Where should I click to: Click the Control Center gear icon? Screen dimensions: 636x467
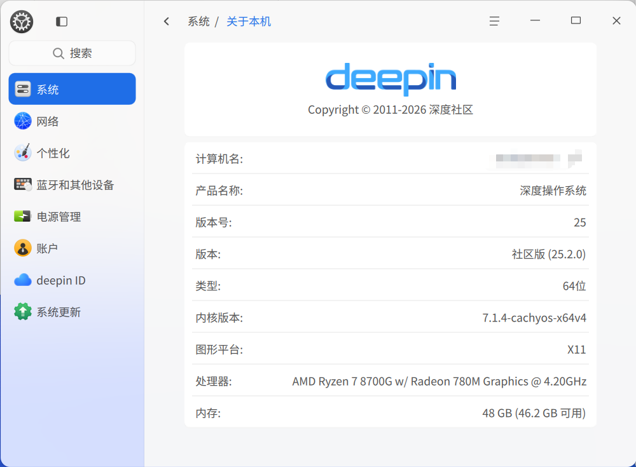22,22
